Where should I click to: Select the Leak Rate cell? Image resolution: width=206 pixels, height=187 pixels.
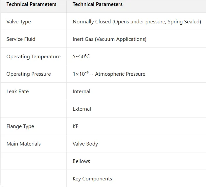point(17,92)
